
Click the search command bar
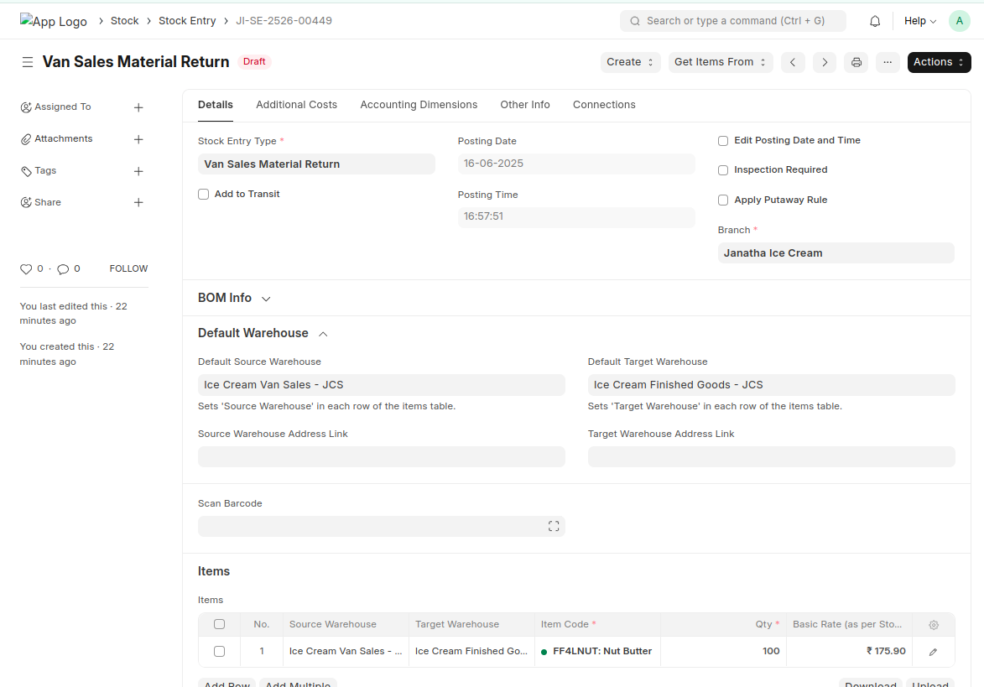732,21
